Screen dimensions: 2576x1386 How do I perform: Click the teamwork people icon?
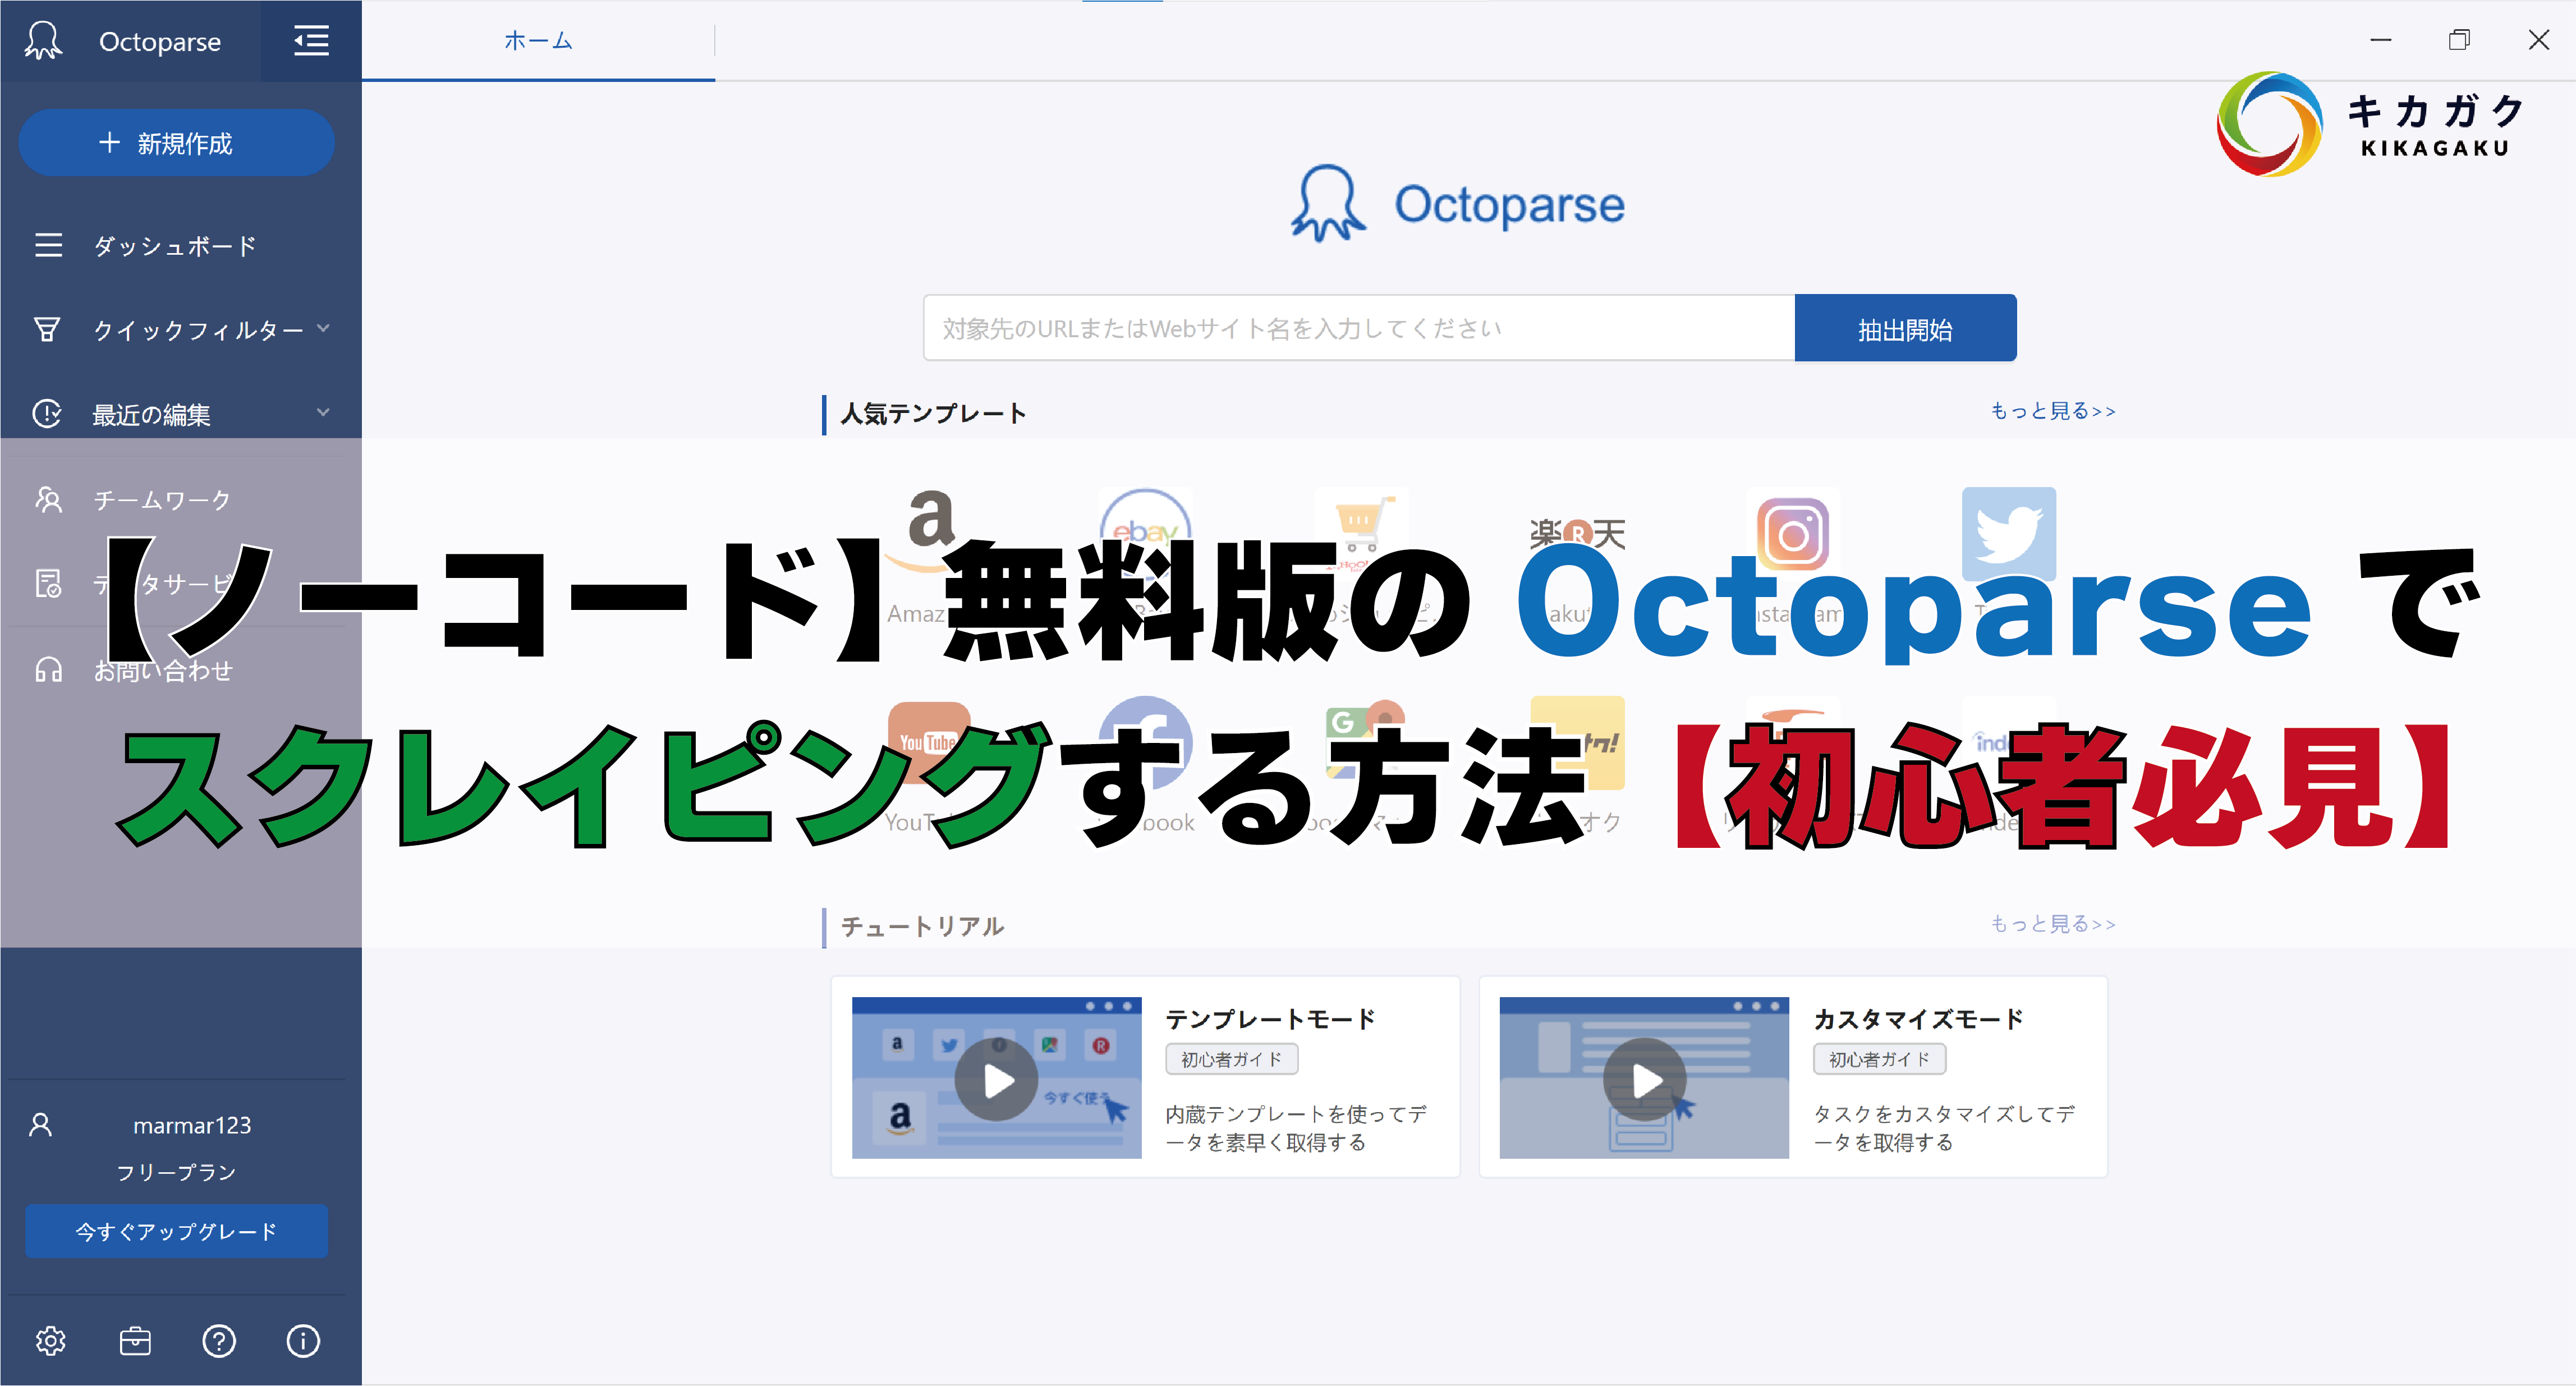tap(48, 499)
